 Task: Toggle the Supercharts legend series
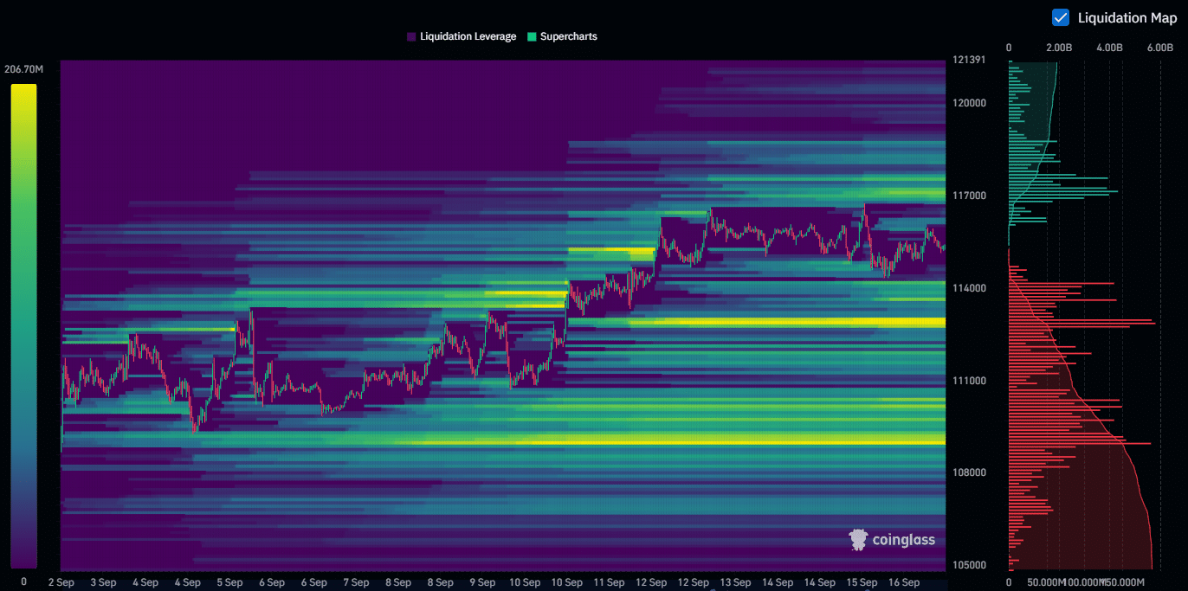coord(562,37)
